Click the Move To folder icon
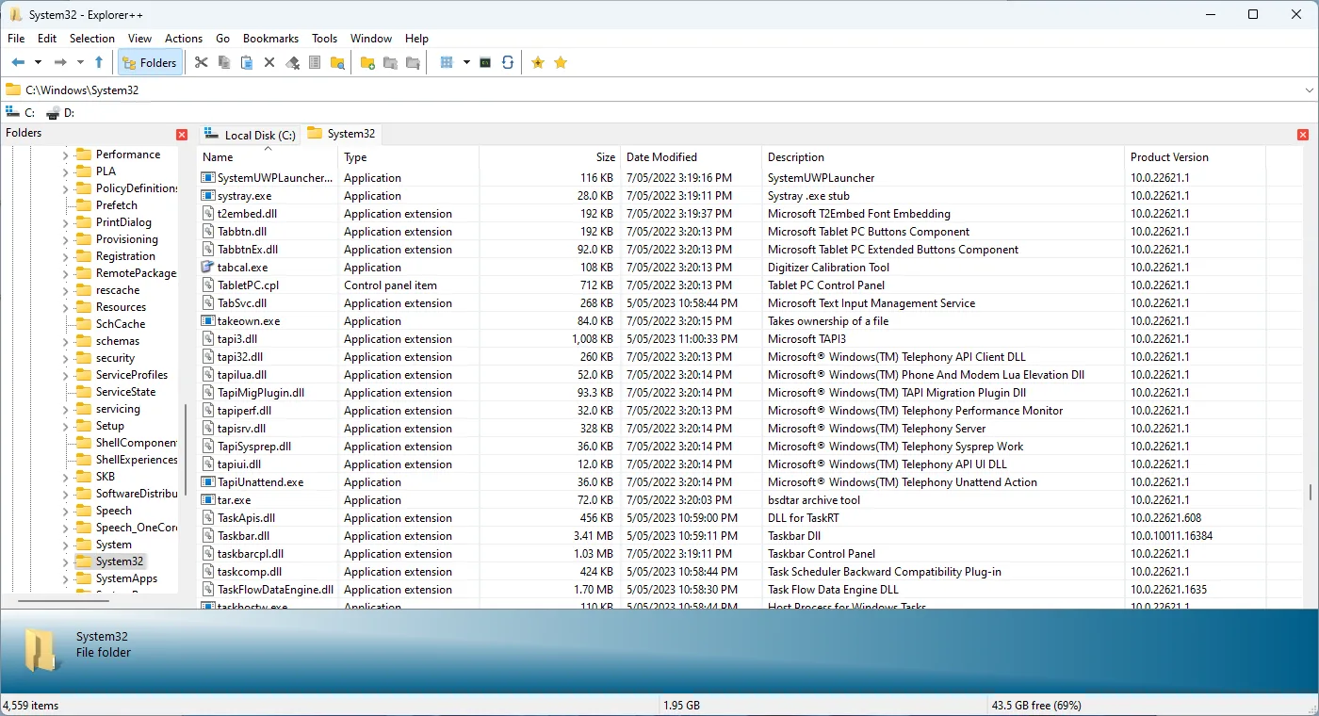The height and width of the screenshot is (716, 1319). coord(413,62)
